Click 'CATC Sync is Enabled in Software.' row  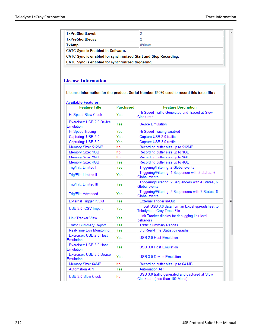click(145, 51)
